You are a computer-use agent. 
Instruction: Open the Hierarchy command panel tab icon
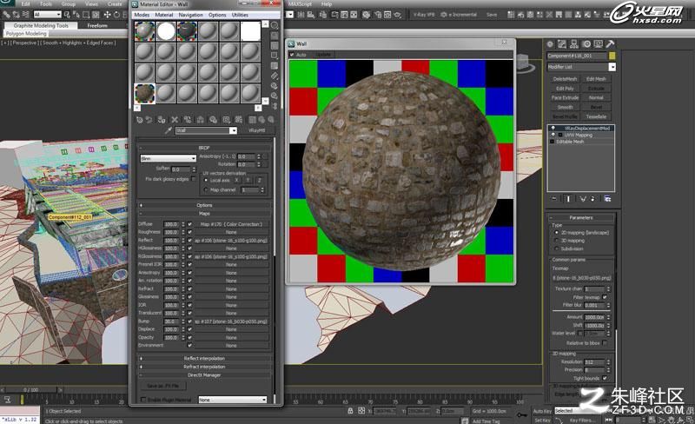tap(574, 44)
